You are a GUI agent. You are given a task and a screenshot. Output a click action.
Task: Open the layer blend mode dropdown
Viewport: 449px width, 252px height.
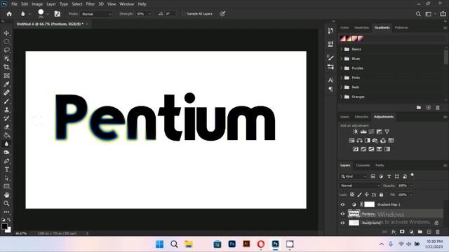[360, 185]
